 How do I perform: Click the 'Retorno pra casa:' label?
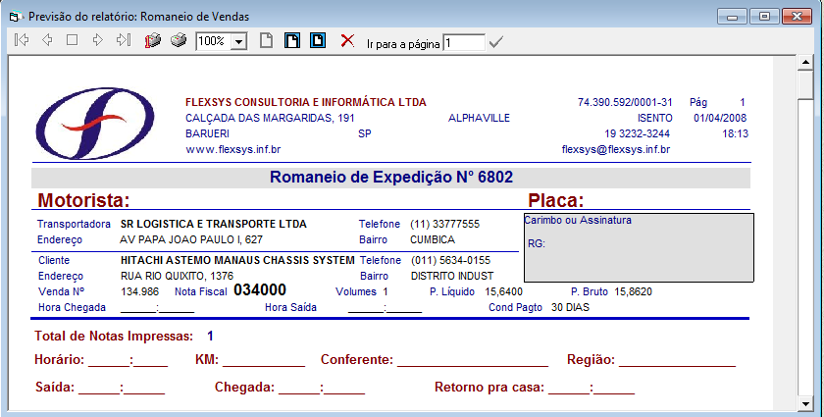click(x=489, y=388)
